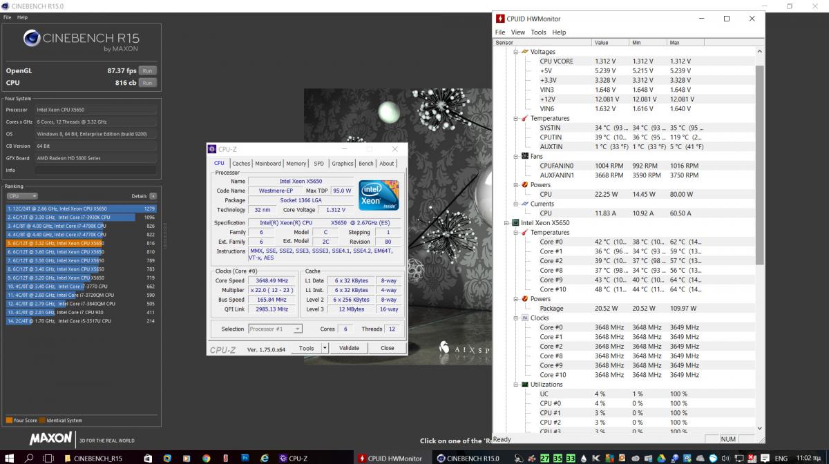Image resolution: width=829 pixels, height=464 pixels.
Task: Click Tools button in CPU-Z
Action: 307,348
